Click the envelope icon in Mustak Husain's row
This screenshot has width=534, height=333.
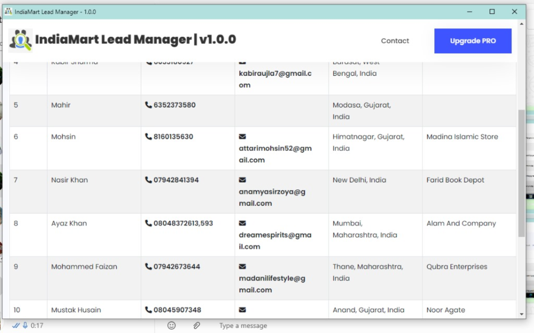(242, 310)
